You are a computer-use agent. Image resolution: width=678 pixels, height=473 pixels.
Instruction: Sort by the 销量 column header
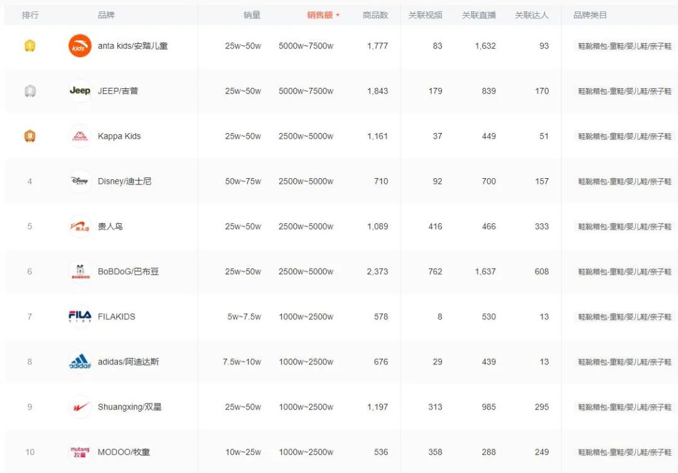[x=252, y=15]
